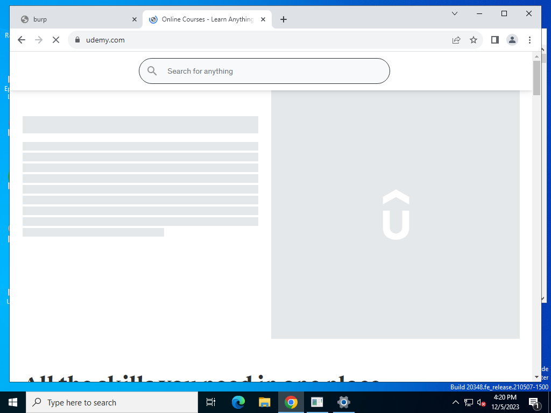551x413 pixels.
Task: Open the Windows Start menu
Action: 13,402
